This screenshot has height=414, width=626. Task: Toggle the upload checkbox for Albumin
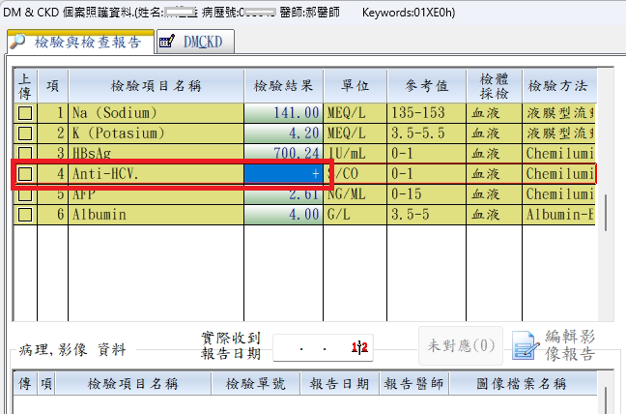click(x=25, y=215)
